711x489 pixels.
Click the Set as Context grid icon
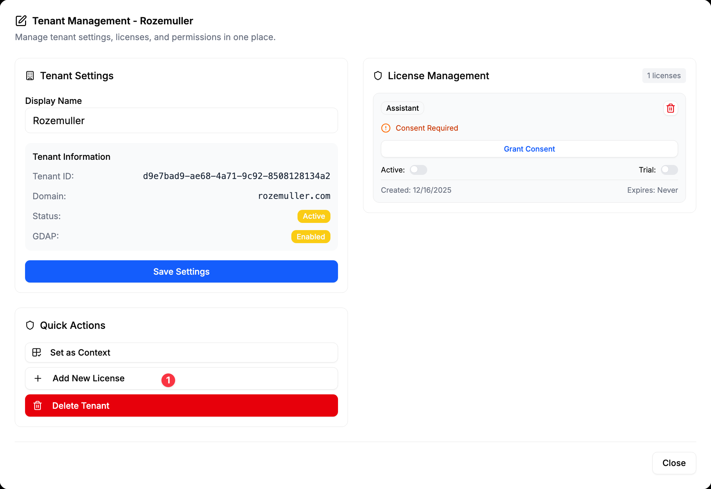(x=37, y=353)
